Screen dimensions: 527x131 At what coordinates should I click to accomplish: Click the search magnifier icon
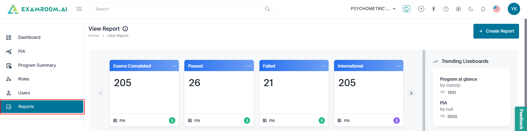click(267, 9)
